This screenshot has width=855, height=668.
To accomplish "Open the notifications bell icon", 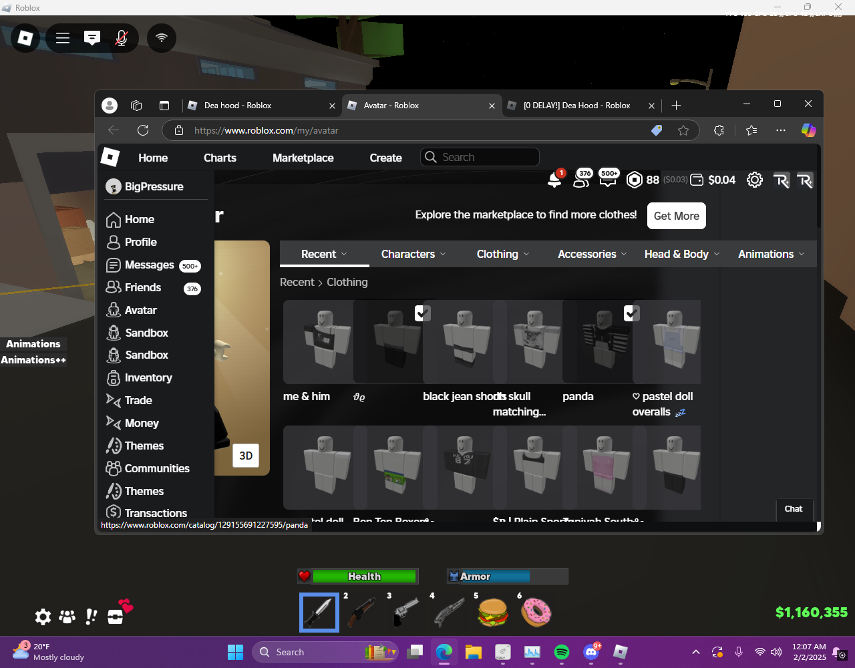I will pyautogui.click(x=554, y=180).
